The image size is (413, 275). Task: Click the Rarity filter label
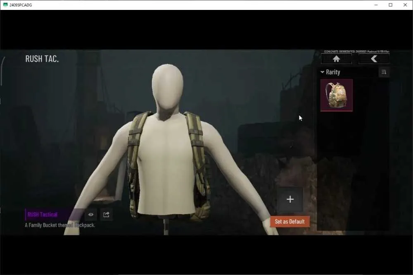333,72
